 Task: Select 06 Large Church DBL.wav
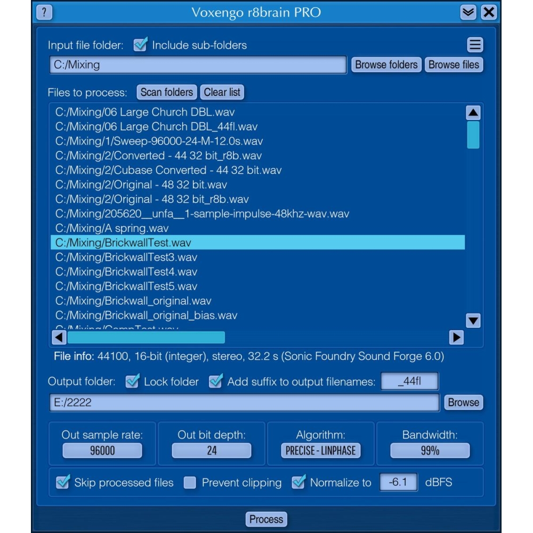pyautogui.click(x=257, y=112)
